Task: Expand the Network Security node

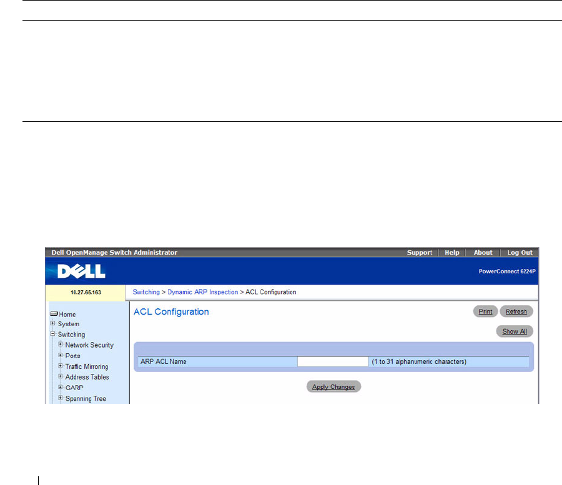Action: [60, 344]
